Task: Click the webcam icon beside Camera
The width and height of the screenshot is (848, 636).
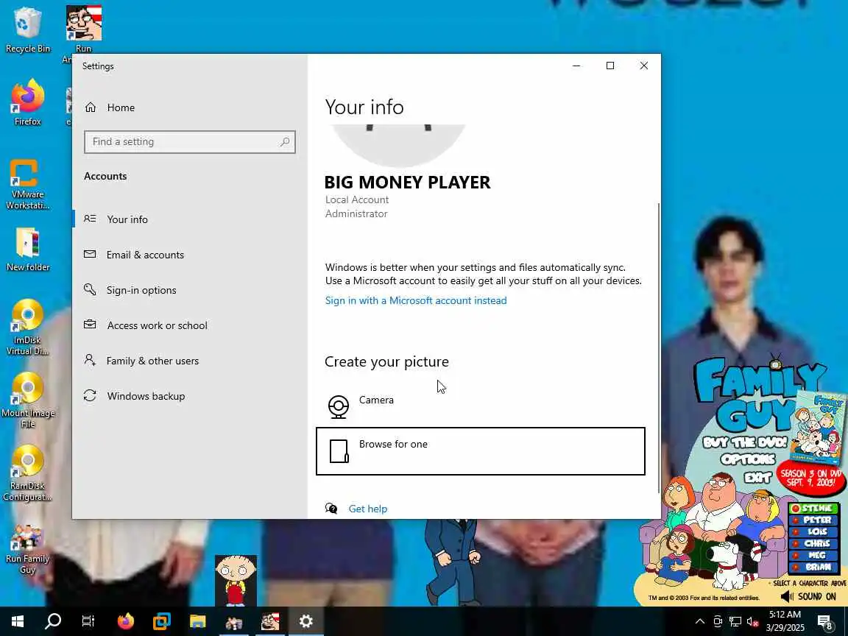Action: point(339,407)
